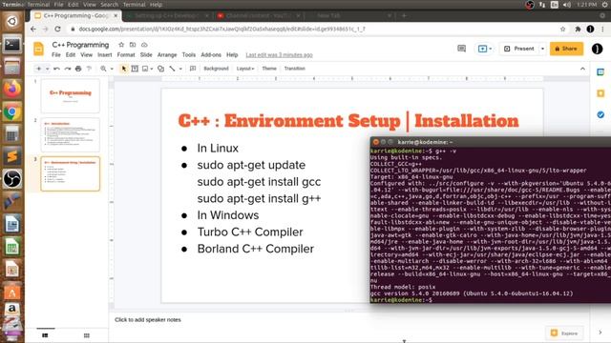The height and width of the screenshot is (343, 611).
Task: Click the insert image icon
Action: [145, 69]
